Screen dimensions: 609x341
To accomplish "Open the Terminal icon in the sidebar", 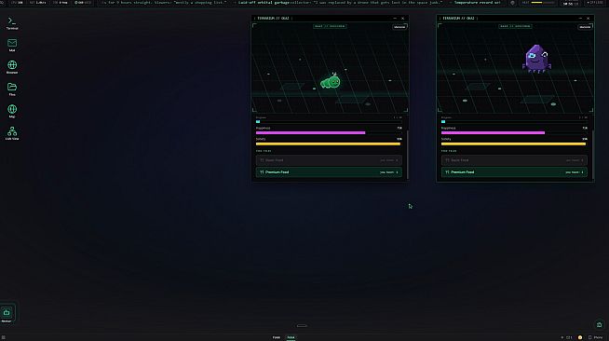I will tap(12, 22).
